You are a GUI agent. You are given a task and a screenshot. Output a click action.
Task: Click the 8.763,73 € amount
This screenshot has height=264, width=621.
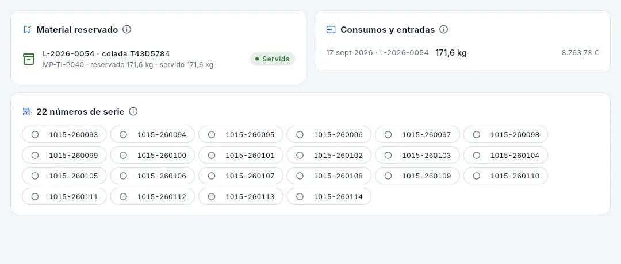580,53
